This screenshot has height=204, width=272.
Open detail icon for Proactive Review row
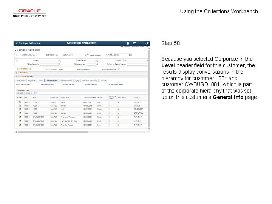click(20, 125)
